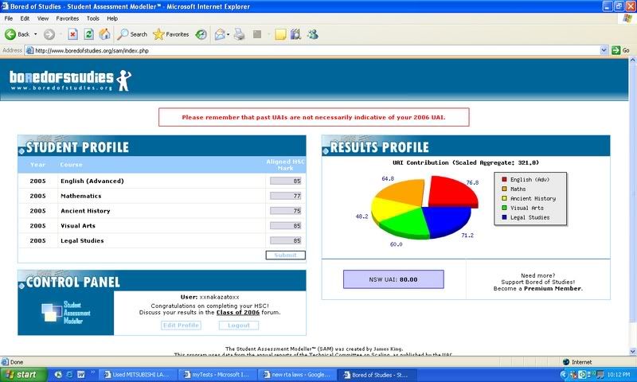Follow the Premium Member link
Viewport: 637px width, 382px height.
[553, 289]
